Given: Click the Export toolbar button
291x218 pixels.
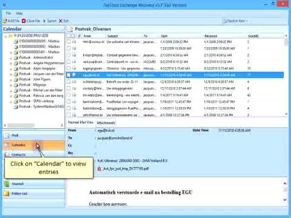Looking at the screenshot, I should point(50,21).
